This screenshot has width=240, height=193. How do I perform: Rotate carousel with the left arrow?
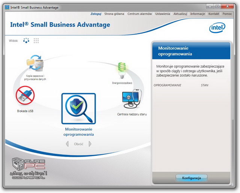[67, 144]
